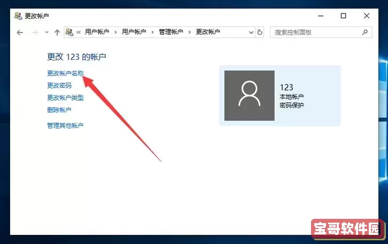Screen dimensions: 388x244
Task: Open 更改密码 link
Action: 59,86
